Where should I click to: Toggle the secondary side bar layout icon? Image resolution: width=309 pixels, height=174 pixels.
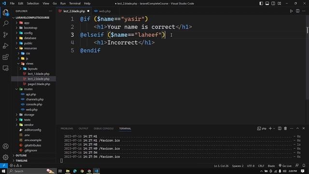click(x=273, y=3)
